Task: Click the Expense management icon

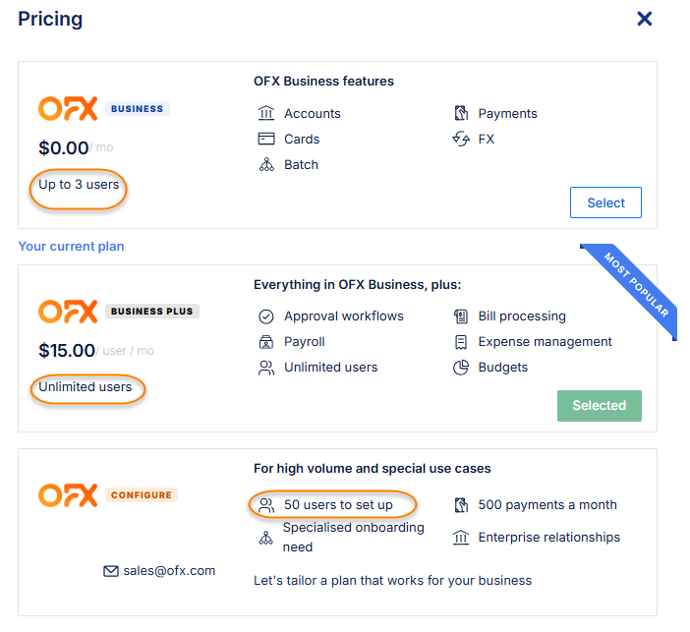Action: point(460,342)
